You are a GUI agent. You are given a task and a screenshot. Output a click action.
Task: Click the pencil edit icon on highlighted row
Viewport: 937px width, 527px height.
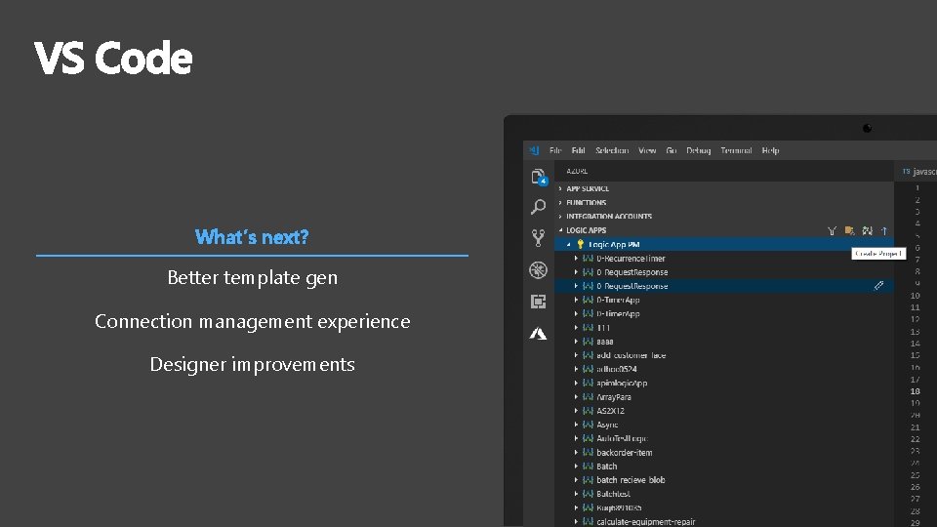point(878,286)
